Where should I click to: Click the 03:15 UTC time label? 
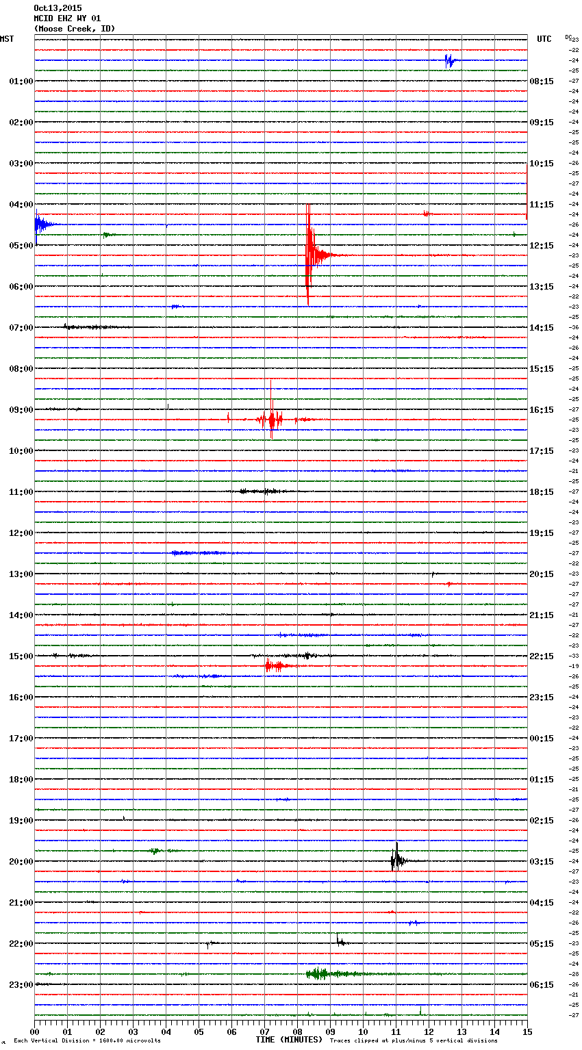point(542,862)
